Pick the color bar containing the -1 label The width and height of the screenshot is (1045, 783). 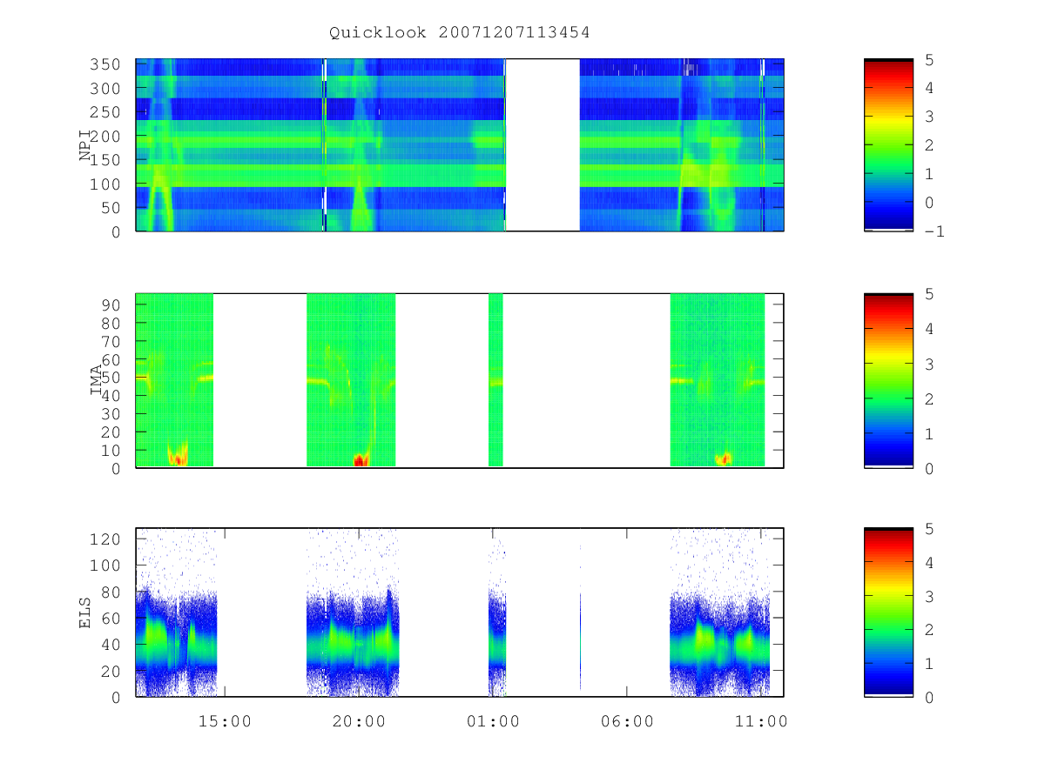coord(888,145)
